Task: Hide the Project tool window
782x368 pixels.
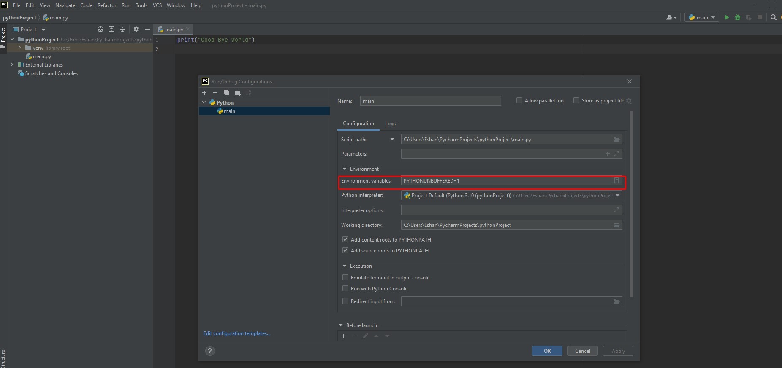Action: [x=147, y=29]
